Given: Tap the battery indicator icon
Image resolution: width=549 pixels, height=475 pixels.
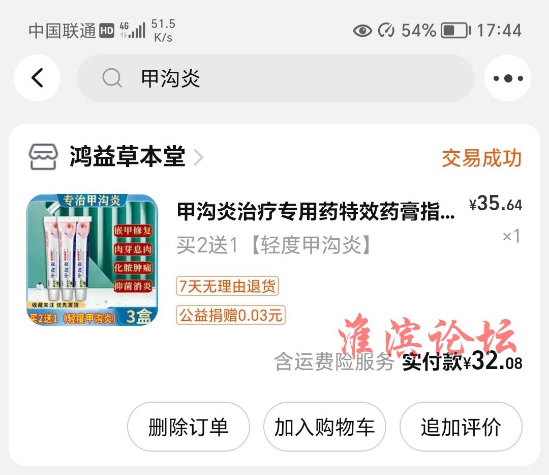Looking at the screenshot, I should click(456, 31).
